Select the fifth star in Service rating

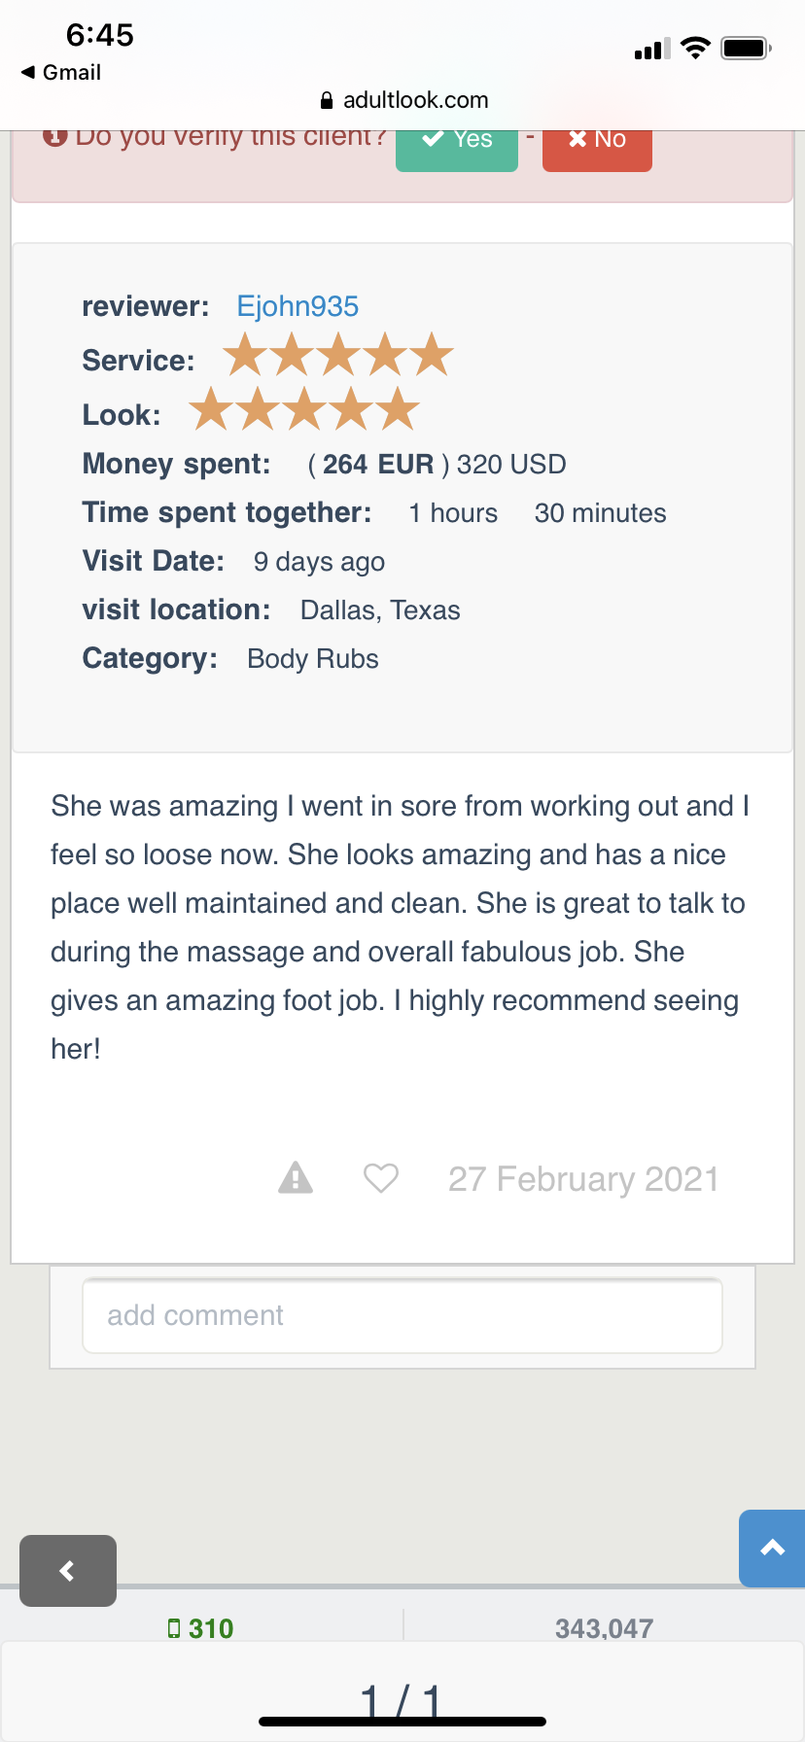pos(432,356)
